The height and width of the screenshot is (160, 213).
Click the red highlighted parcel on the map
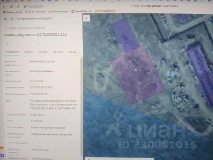[138, 75]
